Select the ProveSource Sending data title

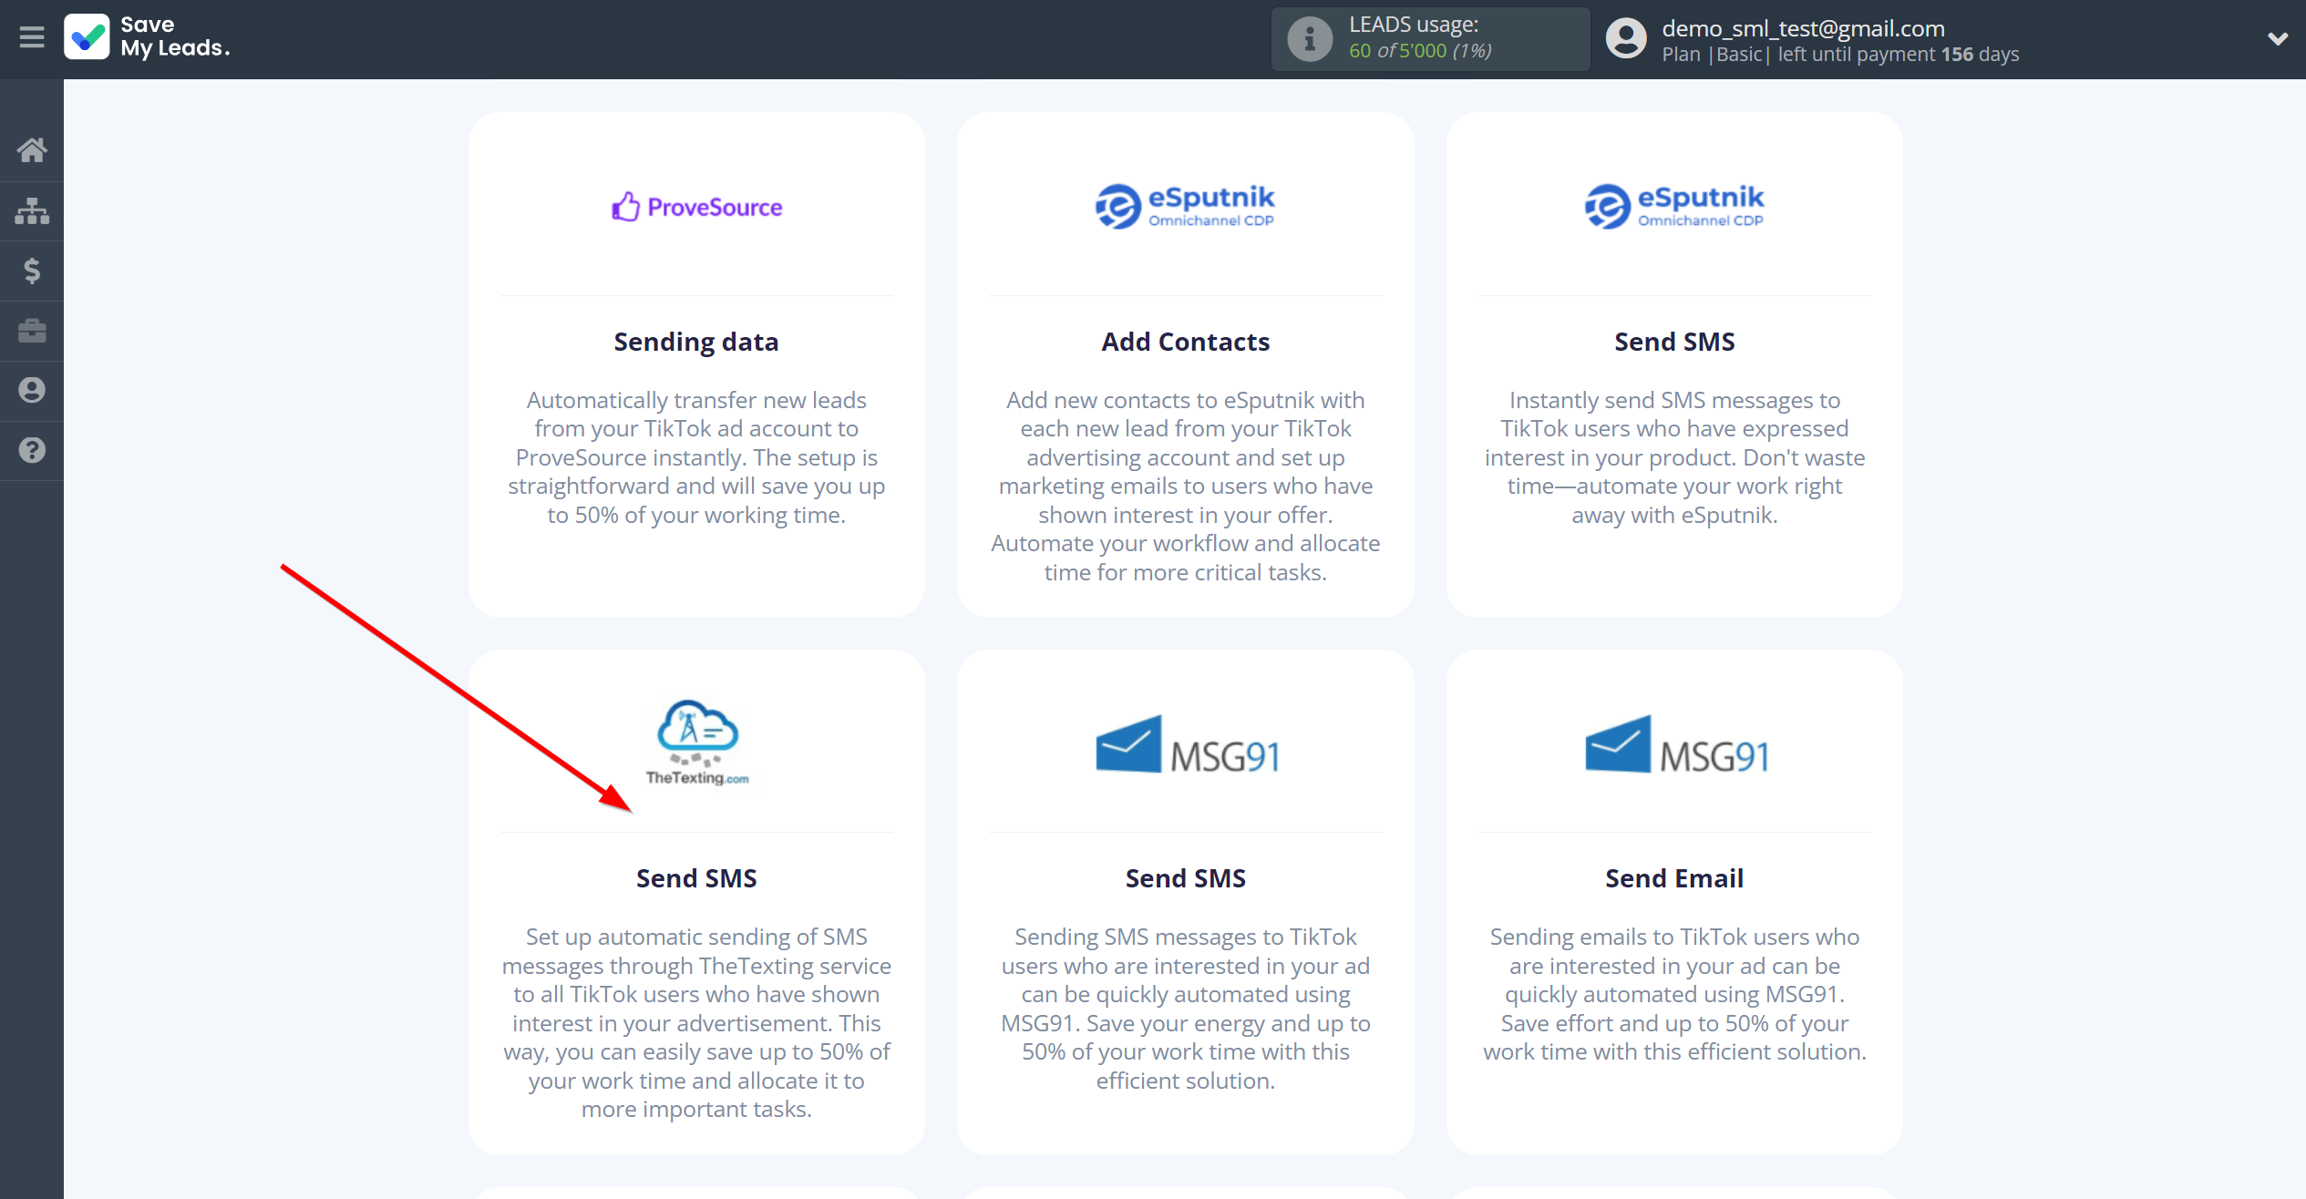(696, 342)
